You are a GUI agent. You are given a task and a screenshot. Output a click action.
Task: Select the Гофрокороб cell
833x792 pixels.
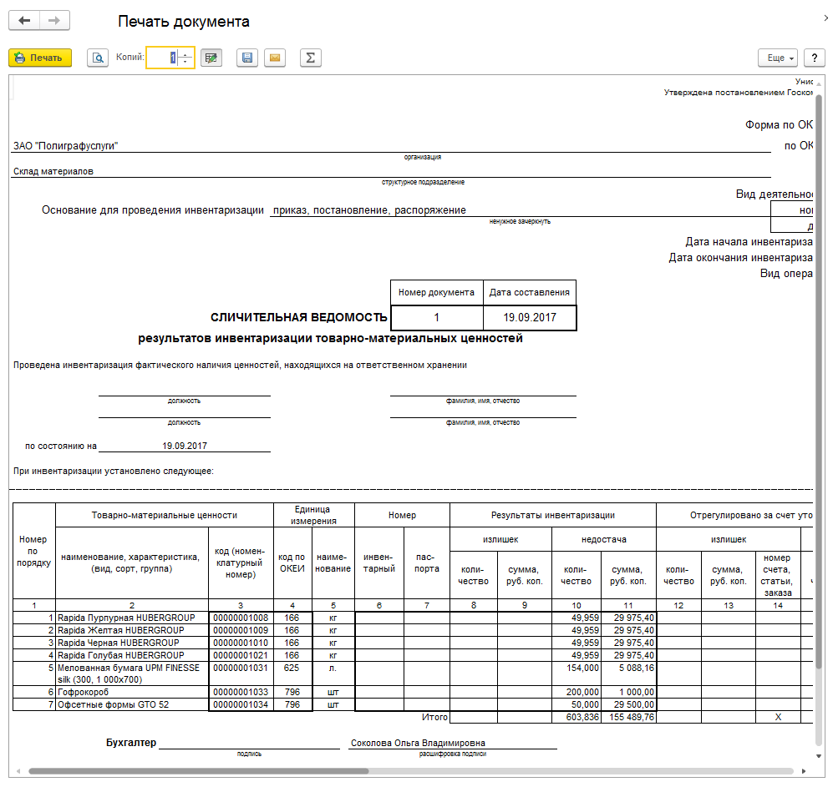[132, 693]
